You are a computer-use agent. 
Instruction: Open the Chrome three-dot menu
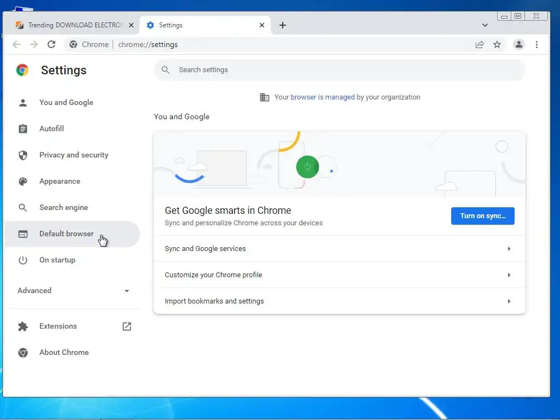pos(536,44)
